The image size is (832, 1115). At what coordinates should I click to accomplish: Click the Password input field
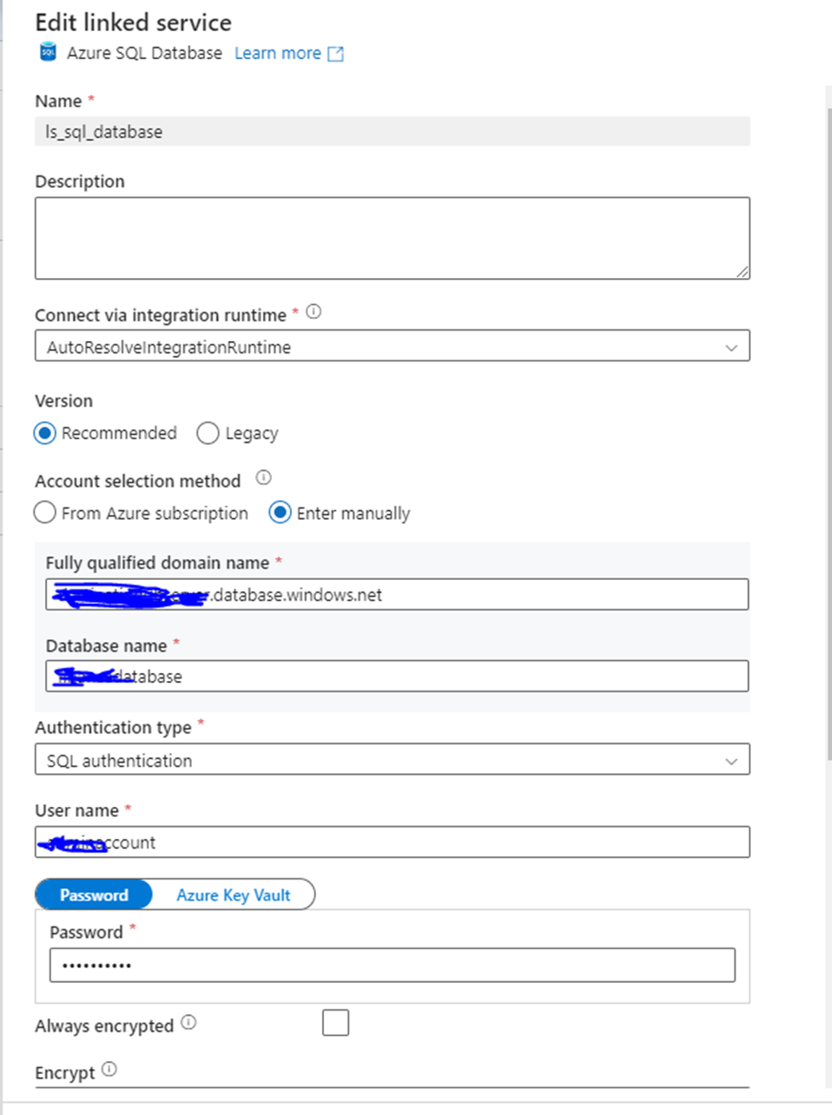click(394, 964)
